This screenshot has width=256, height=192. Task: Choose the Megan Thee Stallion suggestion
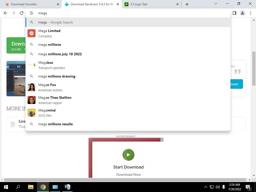pyautogui.click(x=128, y=100)
